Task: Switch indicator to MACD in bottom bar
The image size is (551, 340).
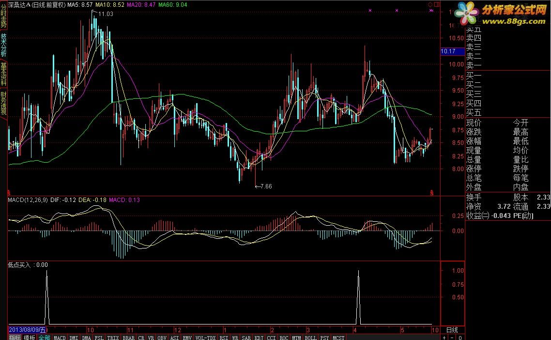Action: tap(60, 338)
